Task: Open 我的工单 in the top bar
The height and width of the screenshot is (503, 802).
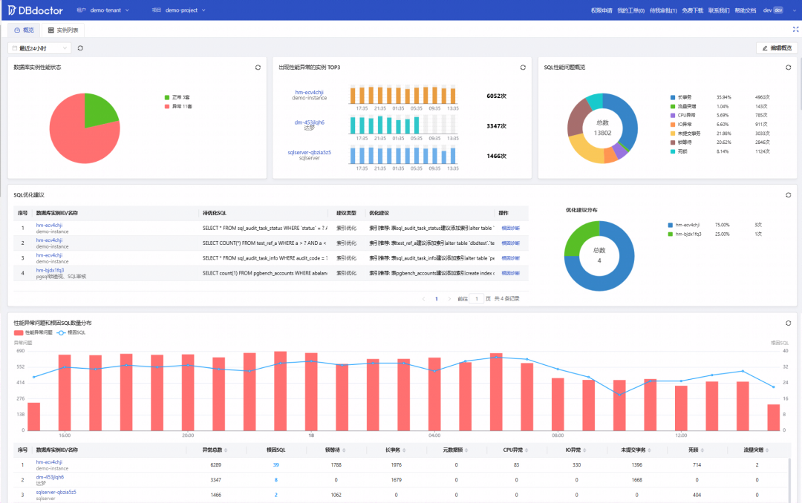Action: 630,10
